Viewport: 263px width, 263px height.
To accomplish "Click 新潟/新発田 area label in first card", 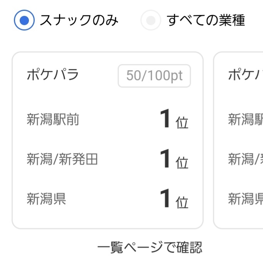I will pos(62,159).
